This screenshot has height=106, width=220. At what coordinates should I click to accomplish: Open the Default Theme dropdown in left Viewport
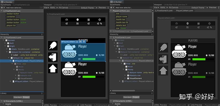pyautogui.click(x=89, y=8)
